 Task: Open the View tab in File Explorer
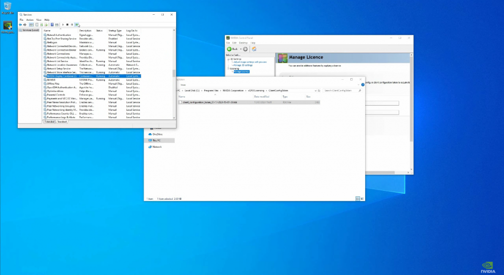click(183, 85)
